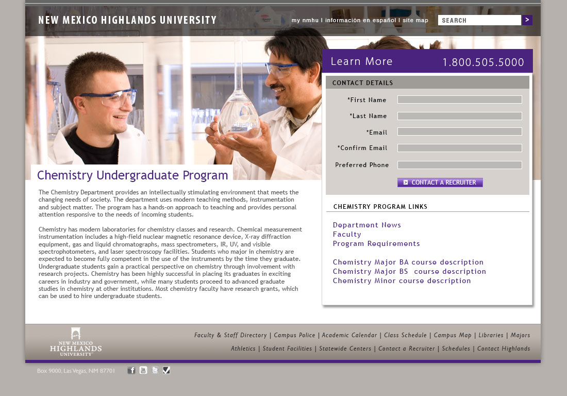Open Libraries footer link

(x=491, y=335)
